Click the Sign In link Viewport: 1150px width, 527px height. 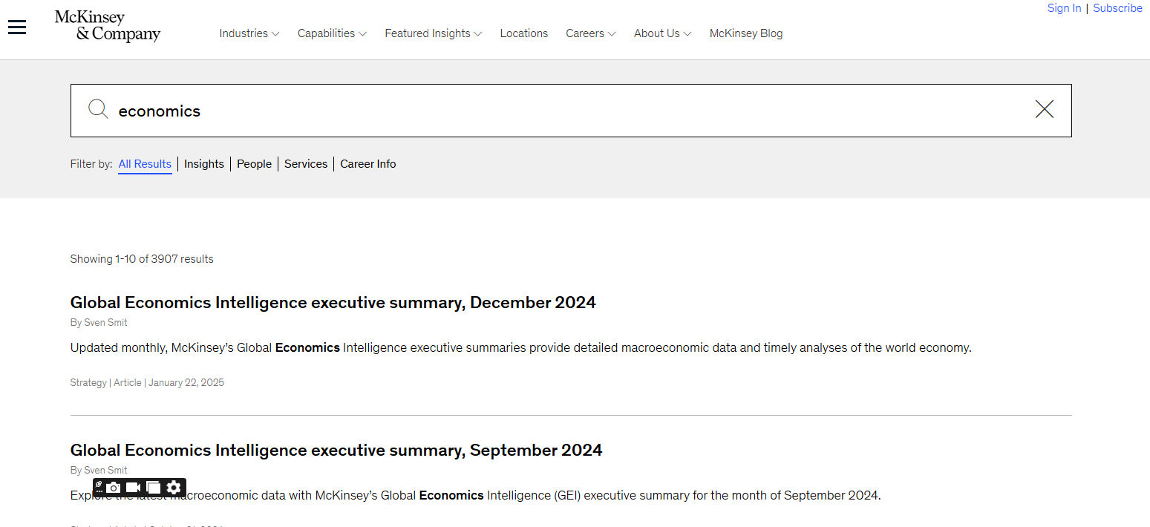[1064, 8]
